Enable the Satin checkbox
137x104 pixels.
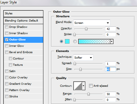coord(7,71)
